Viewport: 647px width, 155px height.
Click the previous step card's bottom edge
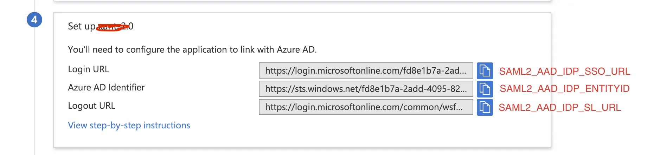302,1
